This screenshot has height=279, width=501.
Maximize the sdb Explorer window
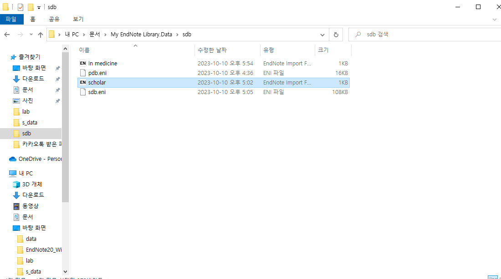point(478,7)
